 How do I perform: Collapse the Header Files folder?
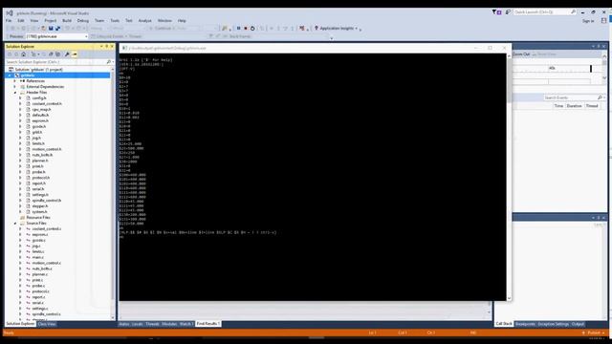coord(15,93)
